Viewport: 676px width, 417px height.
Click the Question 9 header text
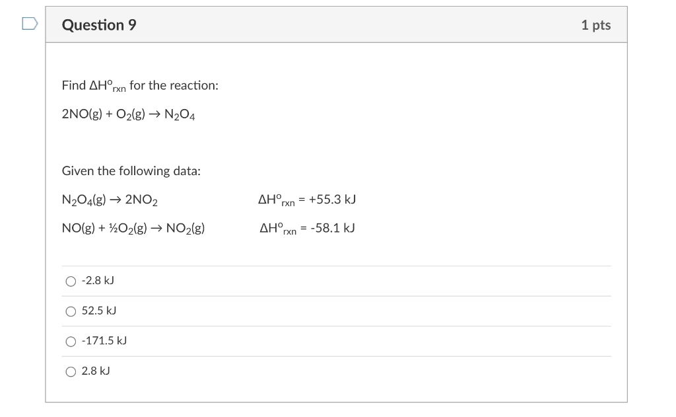pos(98,25)
